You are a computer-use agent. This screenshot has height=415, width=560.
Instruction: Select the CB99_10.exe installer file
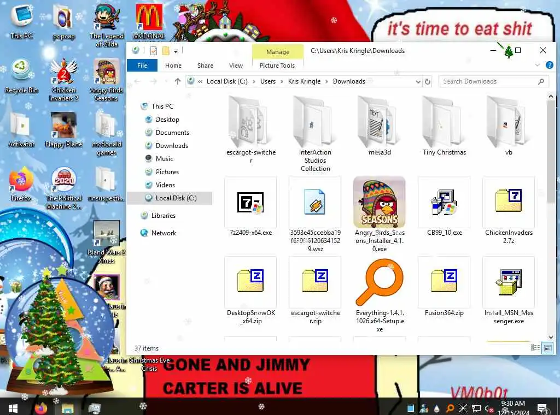pyautogui.click(x=444, y=206)
